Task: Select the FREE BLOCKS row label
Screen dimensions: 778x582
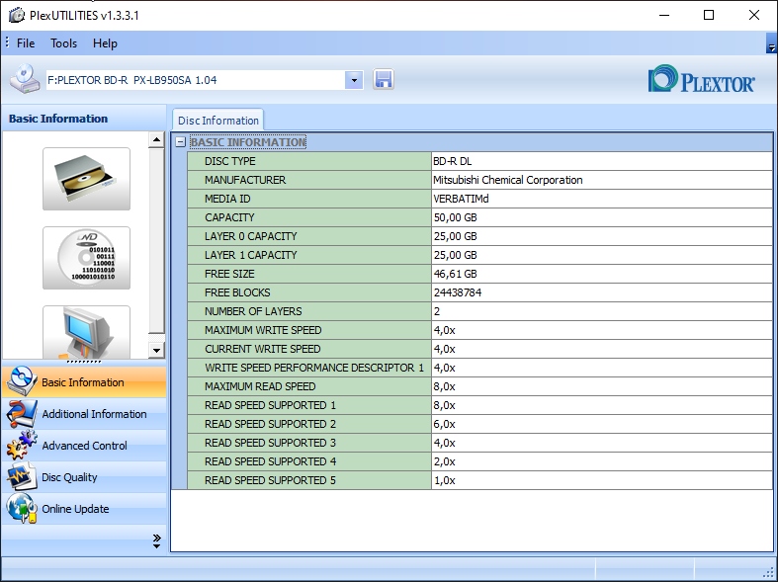Action: [x=237, y=292]
